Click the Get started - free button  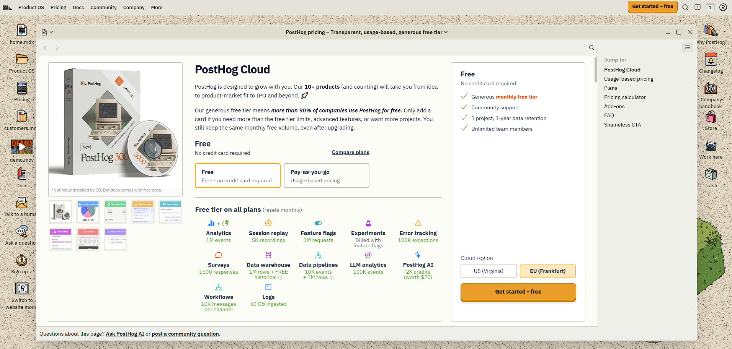(518, 292)
